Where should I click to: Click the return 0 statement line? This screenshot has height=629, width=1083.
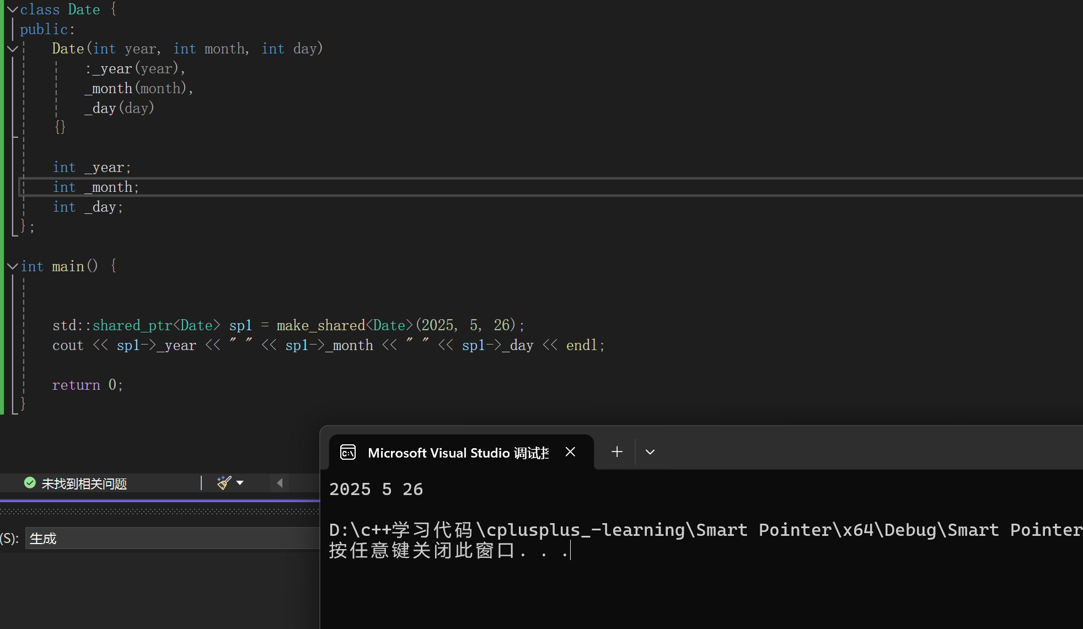pos(87,385)
